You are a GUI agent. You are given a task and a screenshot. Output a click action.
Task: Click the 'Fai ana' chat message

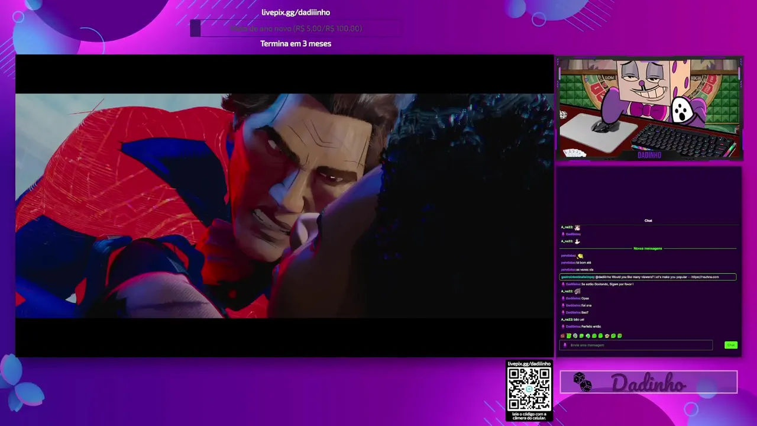tap(586, 305)
